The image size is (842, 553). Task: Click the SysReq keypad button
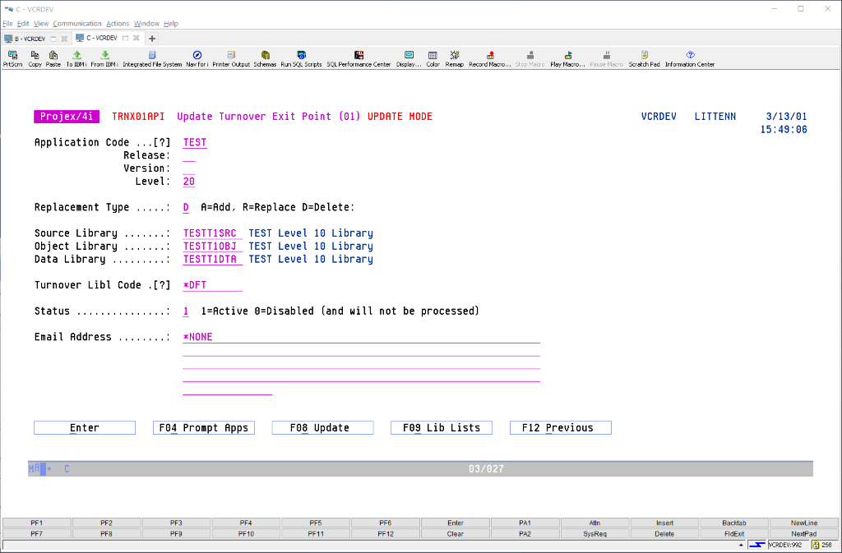595,534
